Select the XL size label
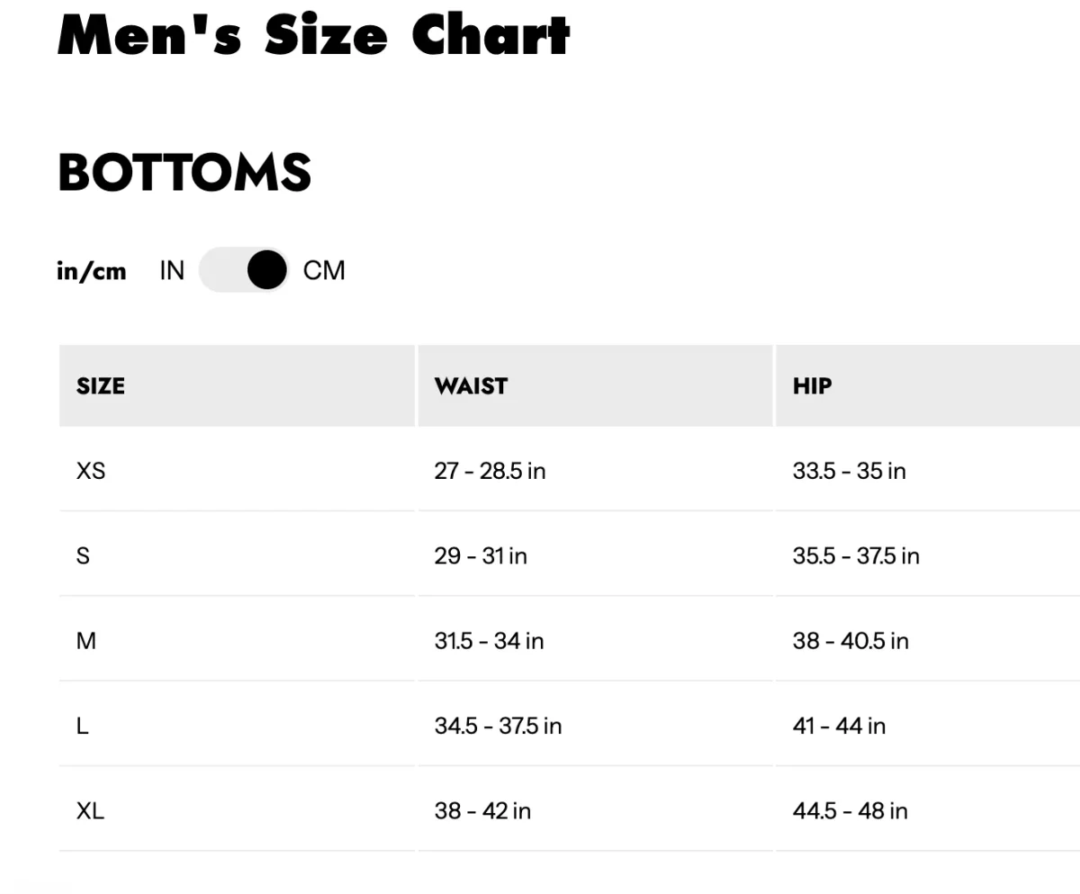1080x894 pixels. (90, 810)
